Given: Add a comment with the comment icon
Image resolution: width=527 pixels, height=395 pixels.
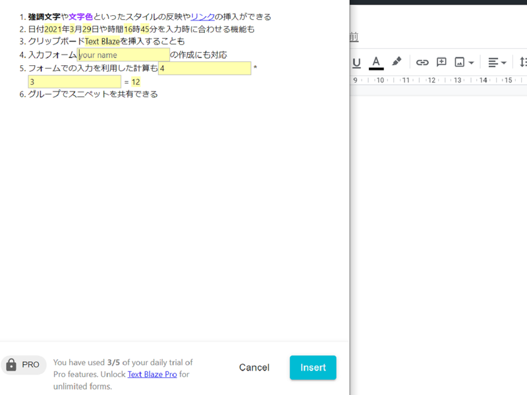Looking at the screenshot, I should tap(441, 62).
